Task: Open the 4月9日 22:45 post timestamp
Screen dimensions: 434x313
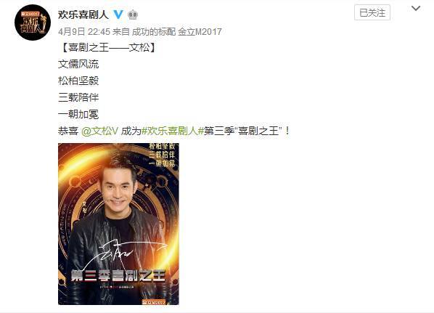Action: 84,31
